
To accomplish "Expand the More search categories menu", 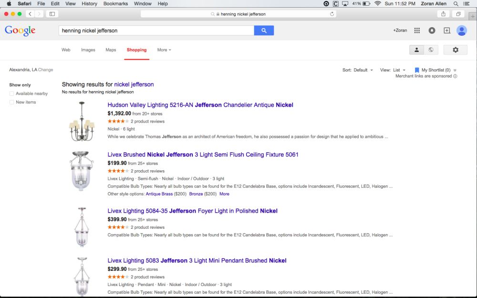I will (x=164, y=50).
